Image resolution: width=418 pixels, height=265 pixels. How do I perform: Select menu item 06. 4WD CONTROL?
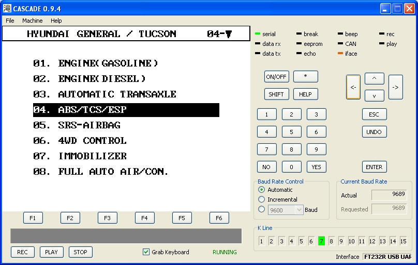(80, 141)
